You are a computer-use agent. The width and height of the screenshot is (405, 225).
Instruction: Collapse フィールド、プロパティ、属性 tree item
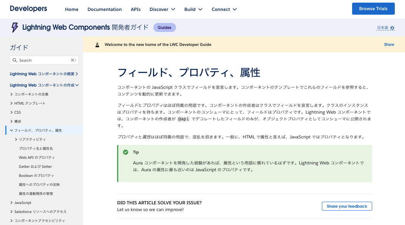click(11, 130)
